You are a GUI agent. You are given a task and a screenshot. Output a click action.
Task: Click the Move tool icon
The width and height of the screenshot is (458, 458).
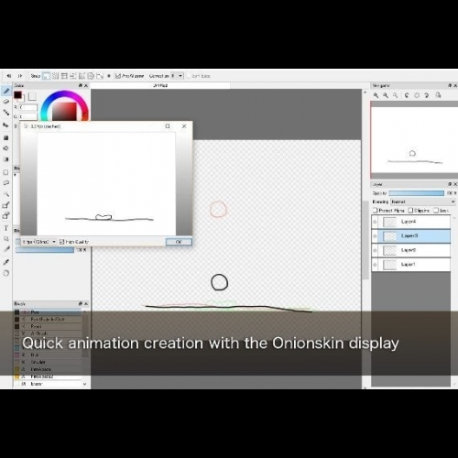[5, 125]
